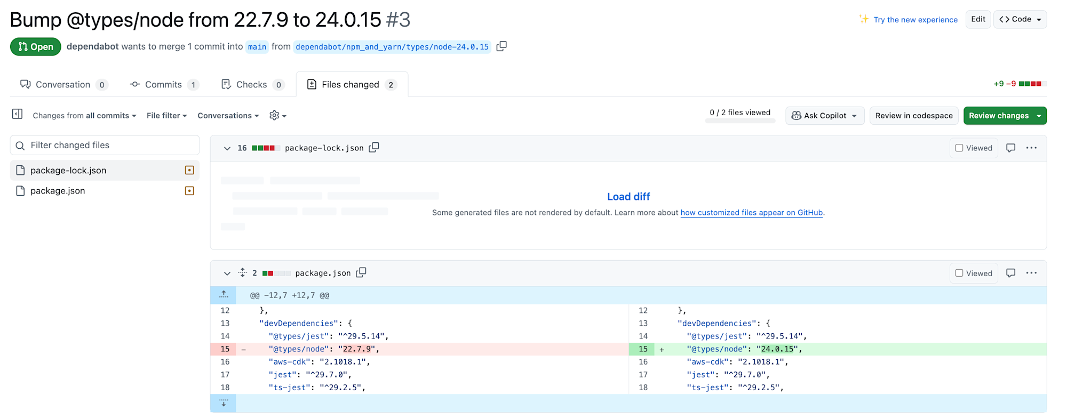Expand diff downward below line 18
1067x419 pixels.
coord(224,403)
